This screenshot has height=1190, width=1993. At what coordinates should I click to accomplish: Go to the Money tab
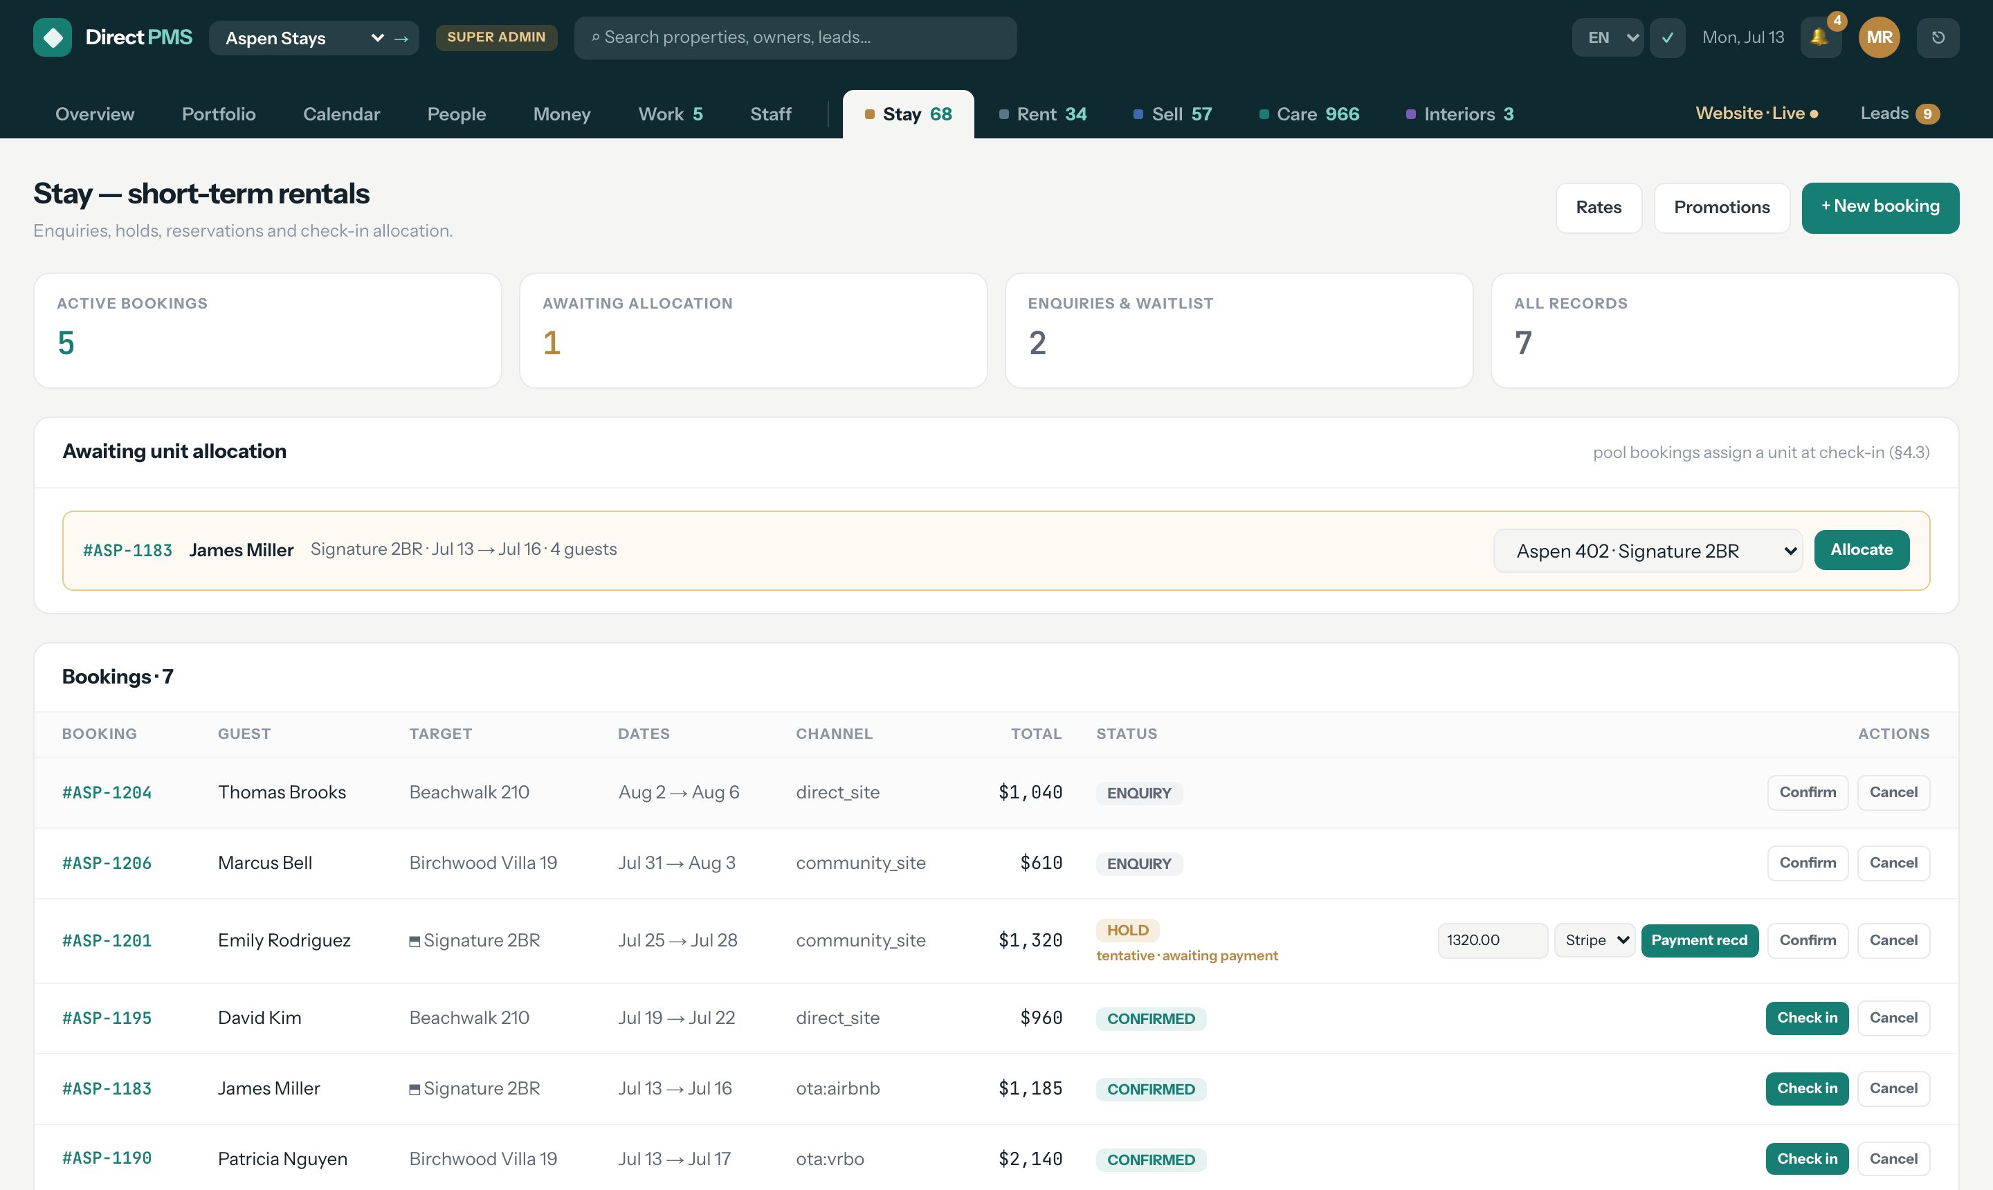[561, 114]
